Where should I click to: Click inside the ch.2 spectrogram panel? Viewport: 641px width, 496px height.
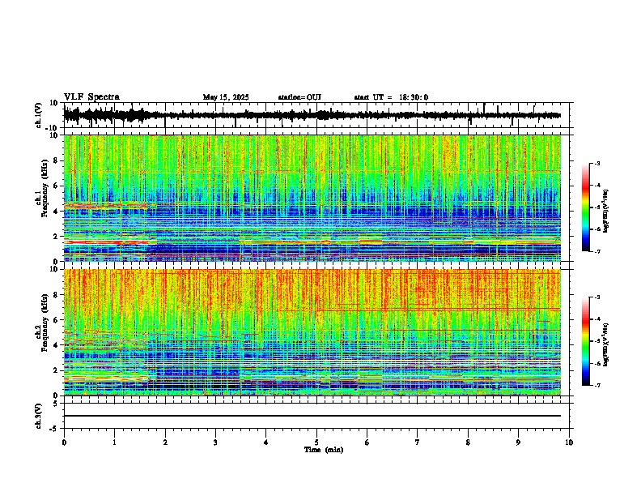coord(312,332)
